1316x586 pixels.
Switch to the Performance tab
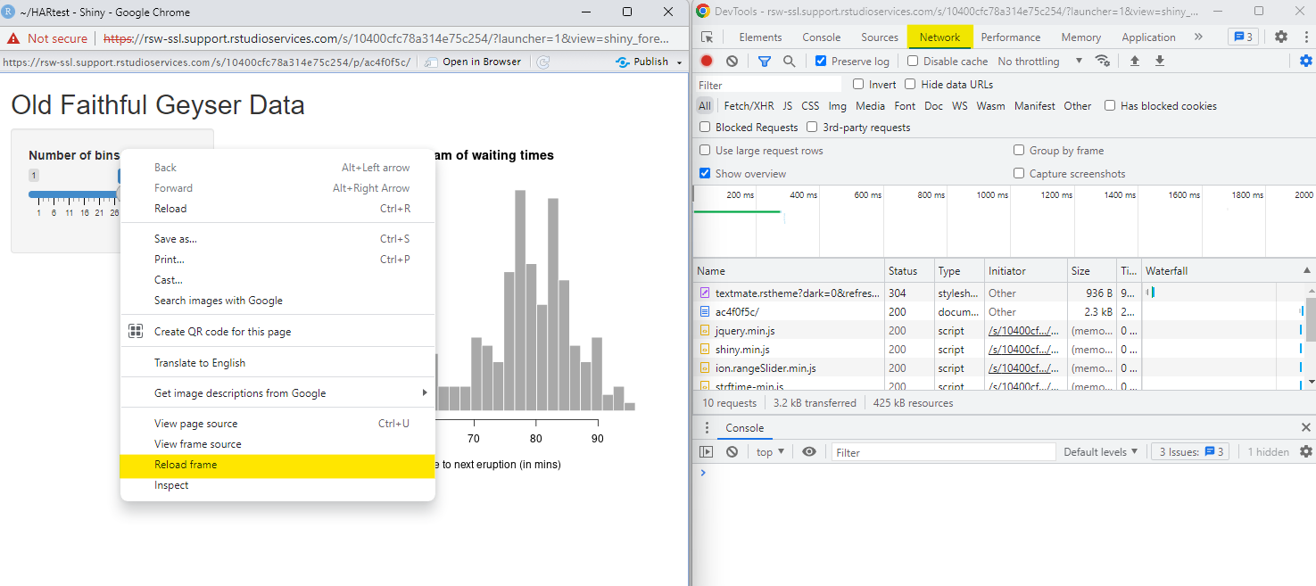pos(1010,37)
